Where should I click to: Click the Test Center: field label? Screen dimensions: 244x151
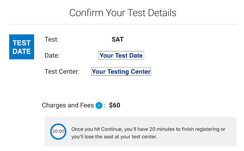62,72
